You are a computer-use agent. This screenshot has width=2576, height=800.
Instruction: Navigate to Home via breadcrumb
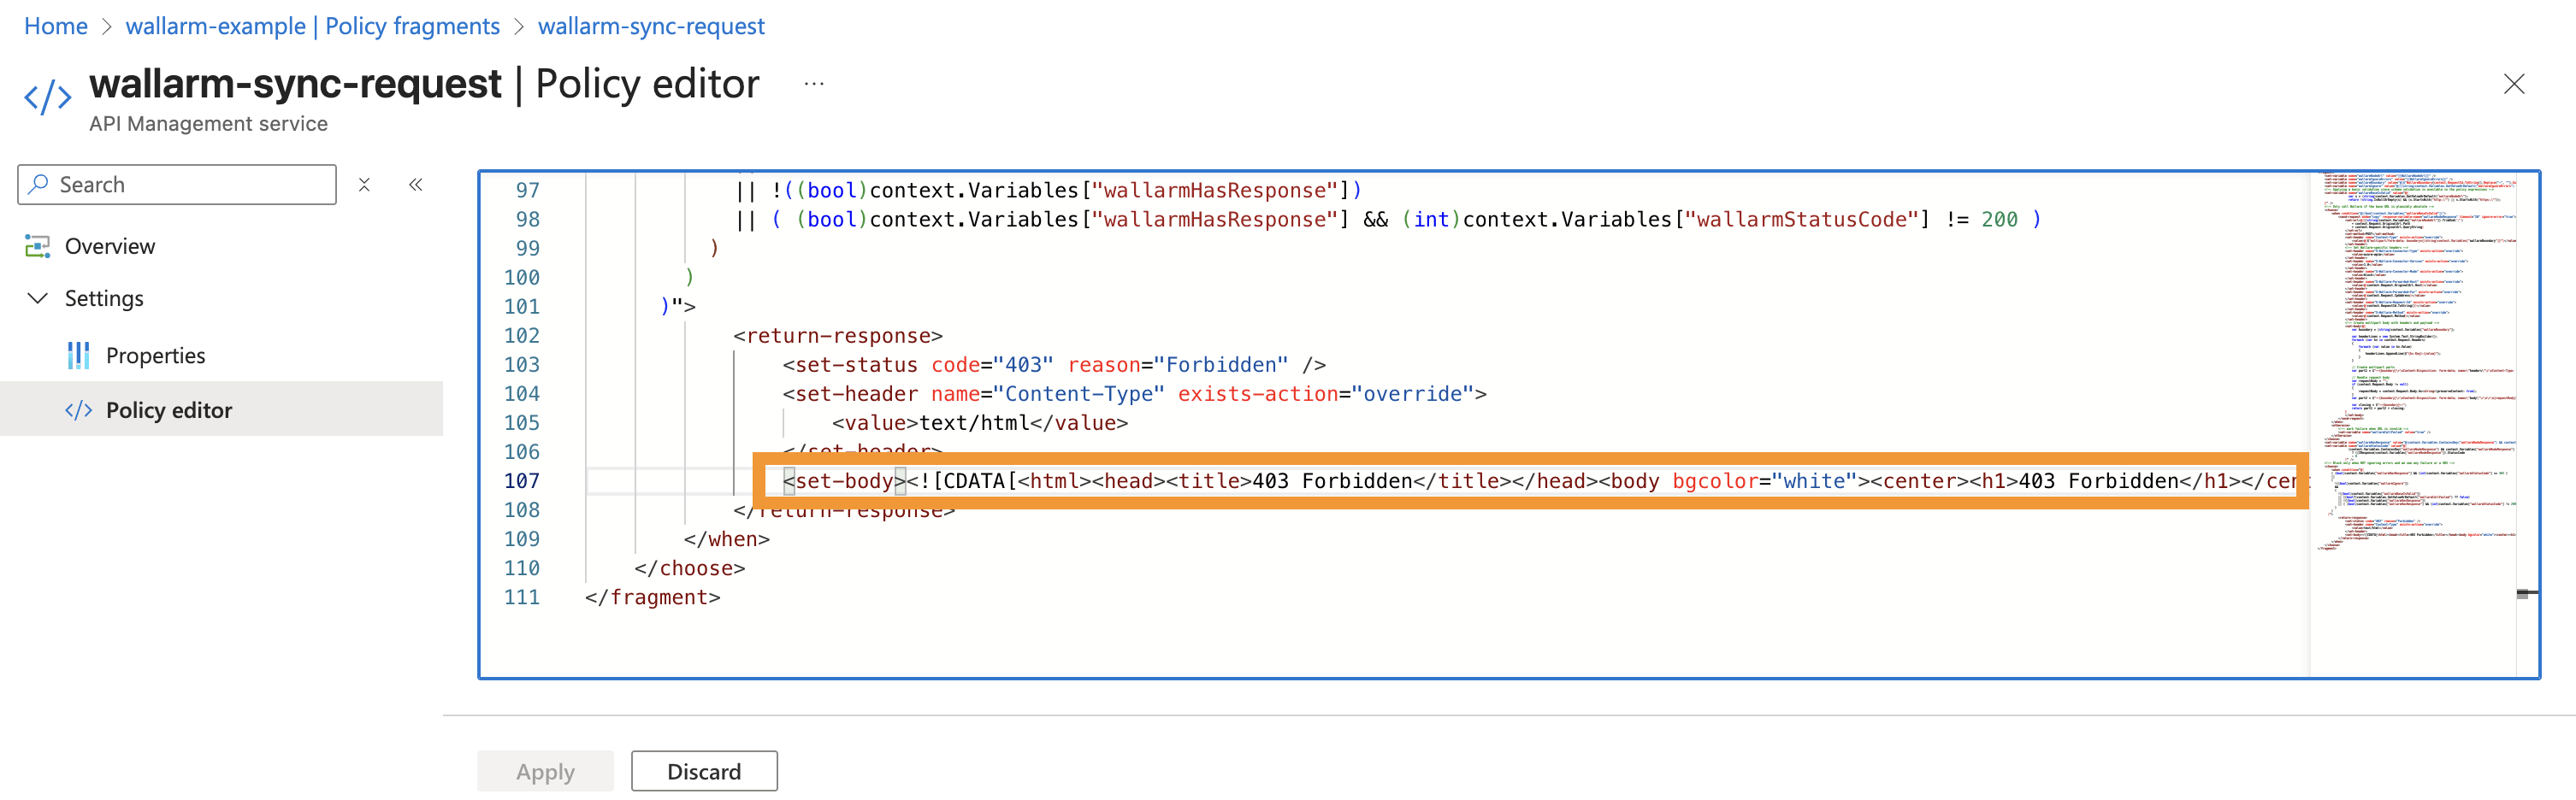click(55, 25)
